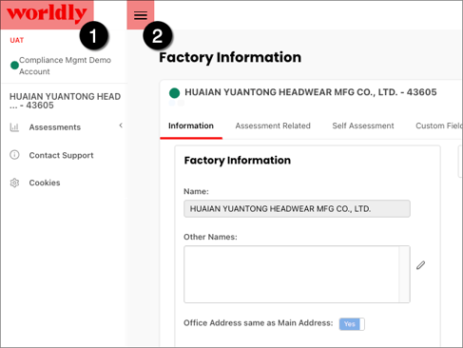463x348 pixels.
Task: Open Contact Support in the sidebar
Action: 61,155
